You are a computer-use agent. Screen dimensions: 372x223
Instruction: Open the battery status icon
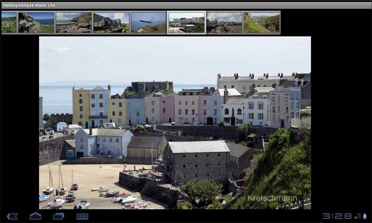365,216
